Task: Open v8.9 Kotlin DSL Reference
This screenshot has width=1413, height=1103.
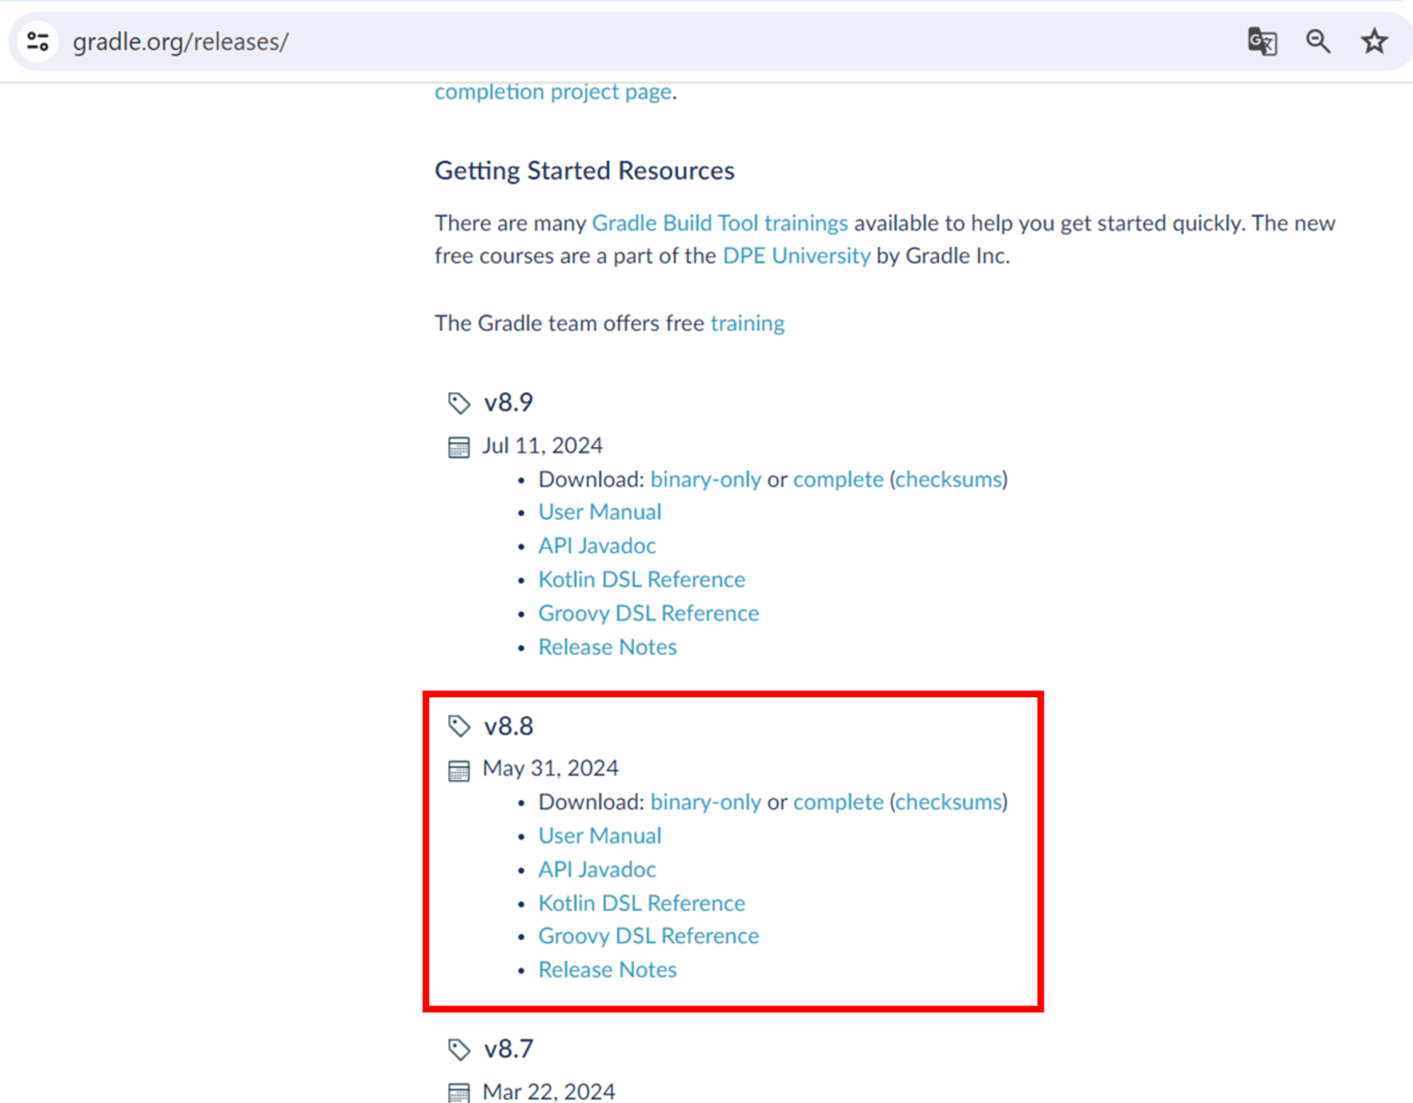Action: 642,580
